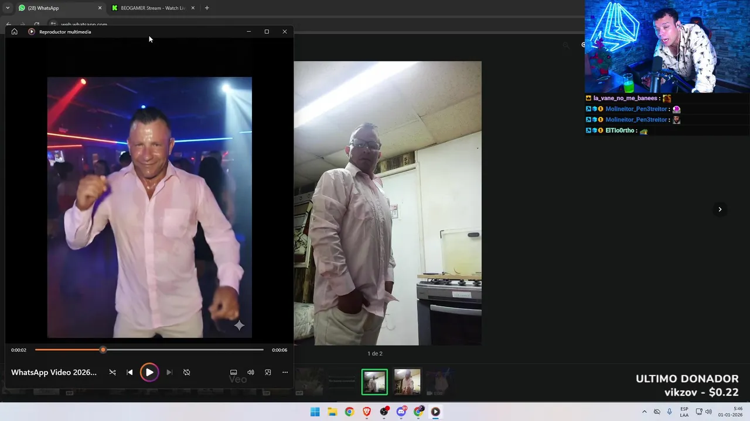Open network settings tray icon
The width and height of the screenshot is (750, 421).
(699, 412)
